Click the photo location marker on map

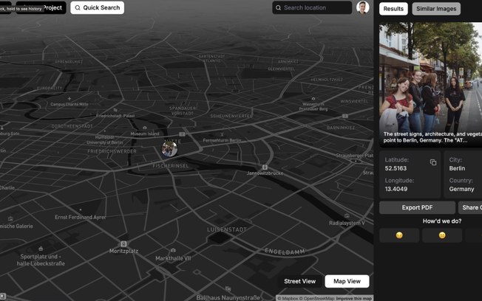tap(170, 149)
